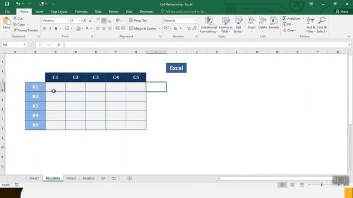Click the Sort & Filter icon
This screenshot has width=353, height=198.
311,21
